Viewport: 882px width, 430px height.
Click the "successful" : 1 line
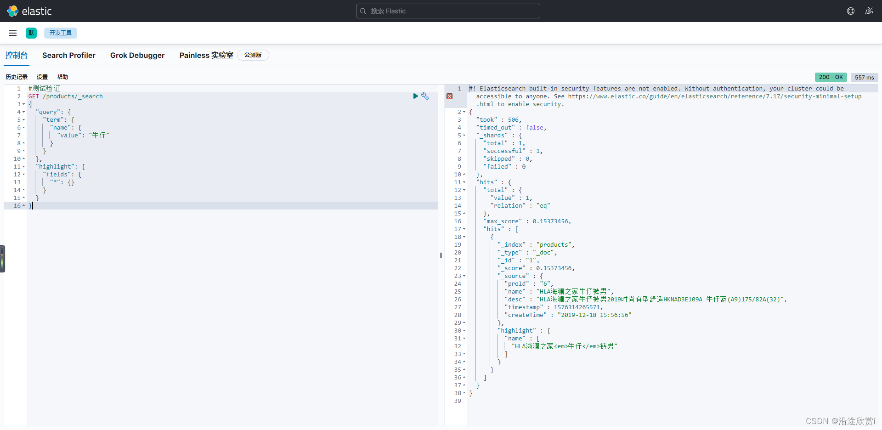point(513,151)
